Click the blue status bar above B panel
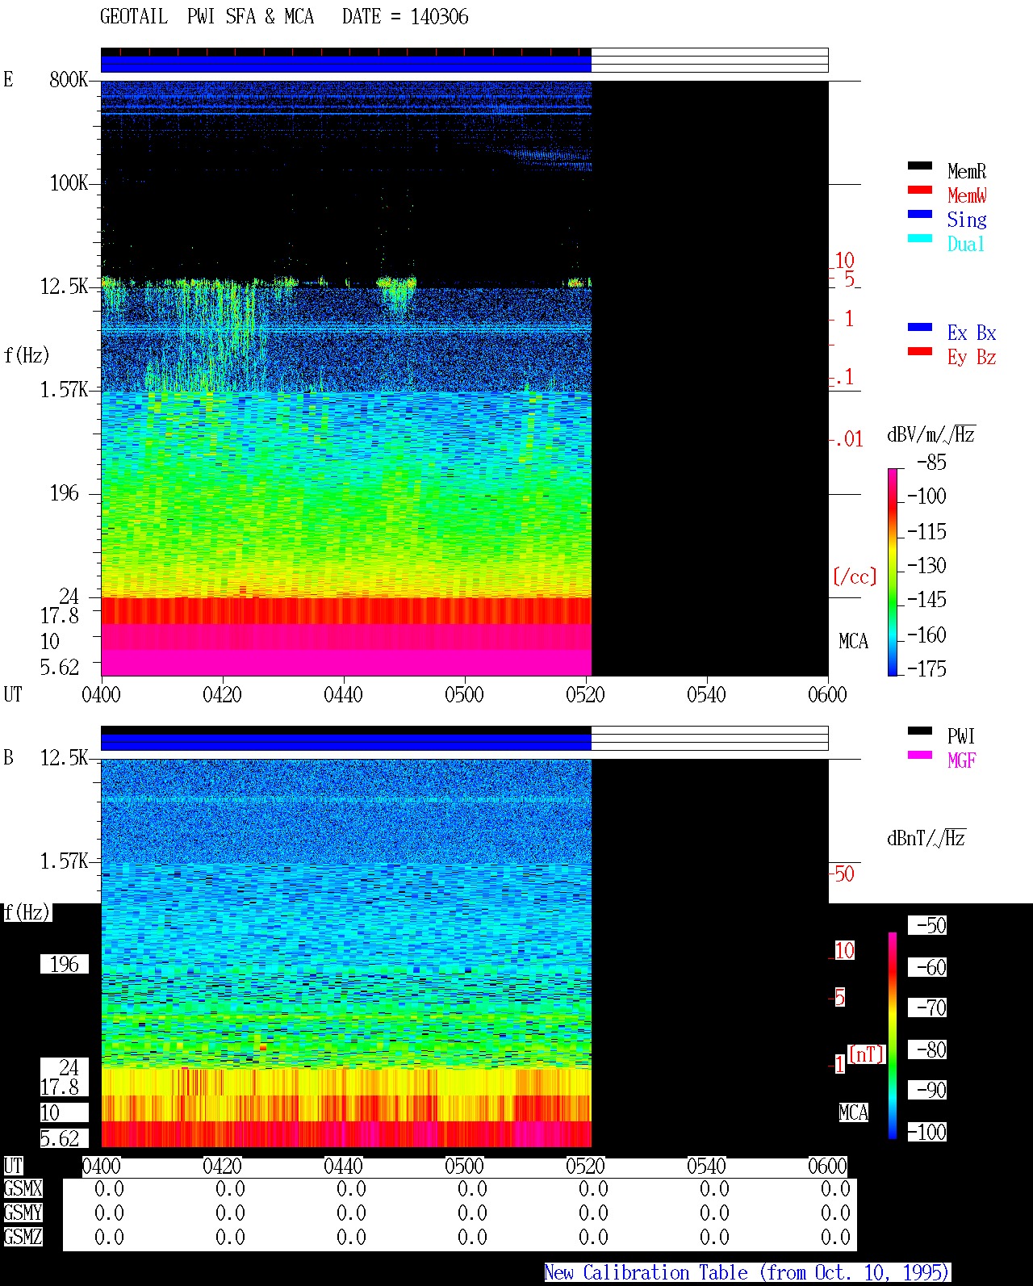The height and width of the screenshot is (1286, 1033). (x=346, y=742)
